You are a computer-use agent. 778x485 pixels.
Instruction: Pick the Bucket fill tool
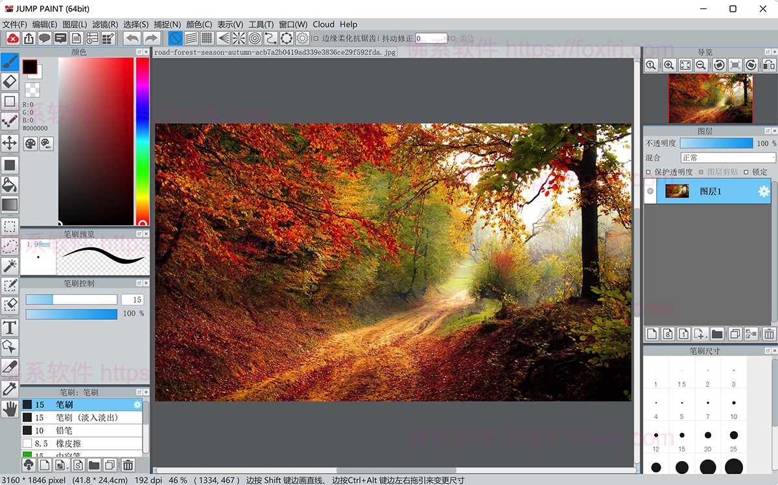[10, 185]
